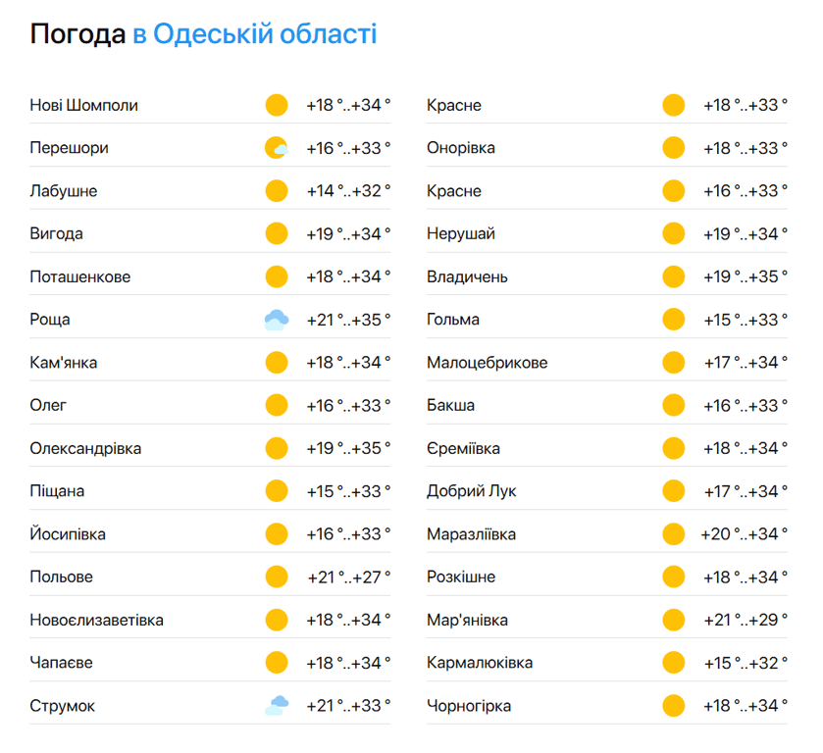Click the cloudy weather icon for Роща

click(276, 319)
